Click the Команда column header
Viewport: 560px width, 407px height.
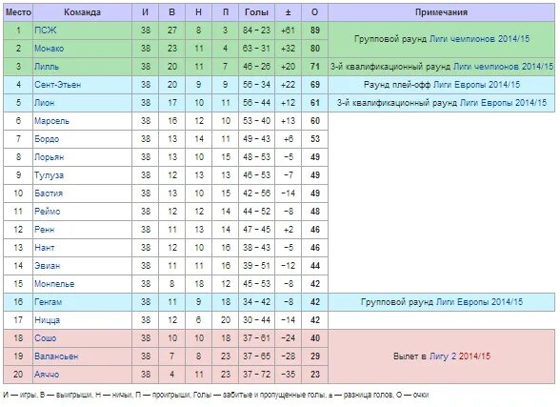(82, 12)
